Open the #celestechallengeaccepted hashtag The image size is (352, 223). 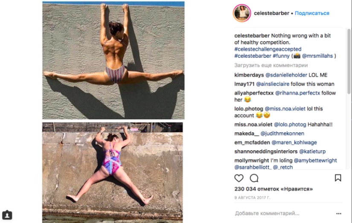point(268,49)
